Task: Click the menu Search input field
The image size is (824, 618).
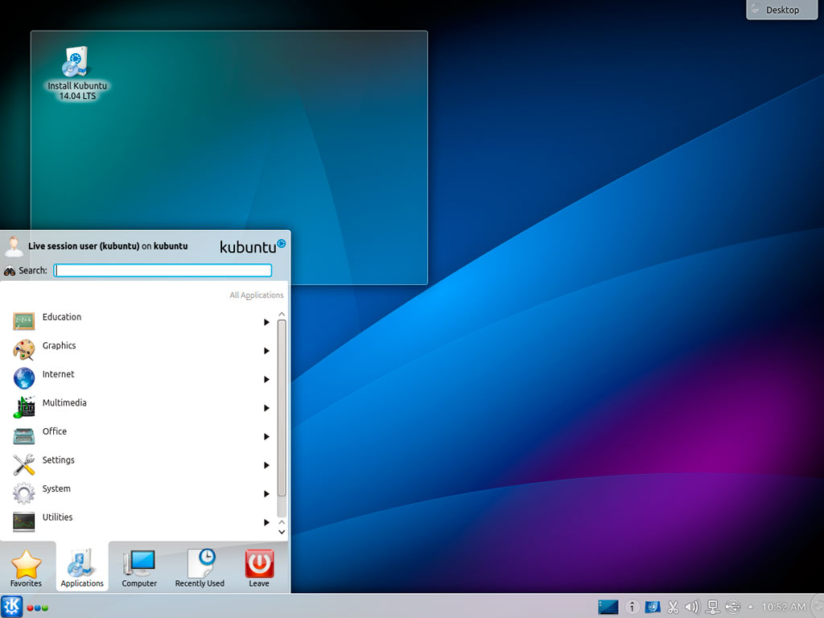Action: 163,270
